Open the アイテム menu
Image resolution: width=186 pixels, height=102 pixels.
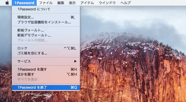pos(87,3)
